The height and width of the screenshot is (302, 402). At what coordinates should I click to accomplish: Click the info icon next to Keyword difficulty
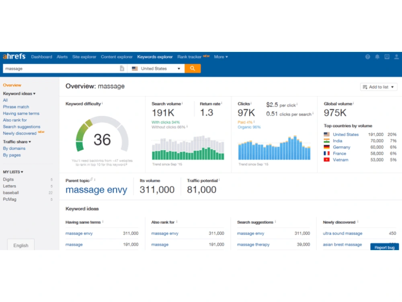point(102,103)
